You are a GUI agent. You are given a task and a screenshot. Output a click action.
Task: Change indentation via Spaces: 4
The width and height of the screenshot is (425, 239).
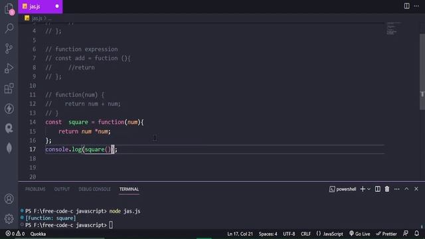268,234
